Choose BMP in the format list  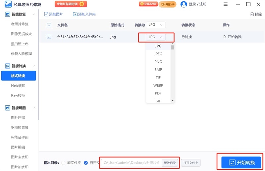158,70
